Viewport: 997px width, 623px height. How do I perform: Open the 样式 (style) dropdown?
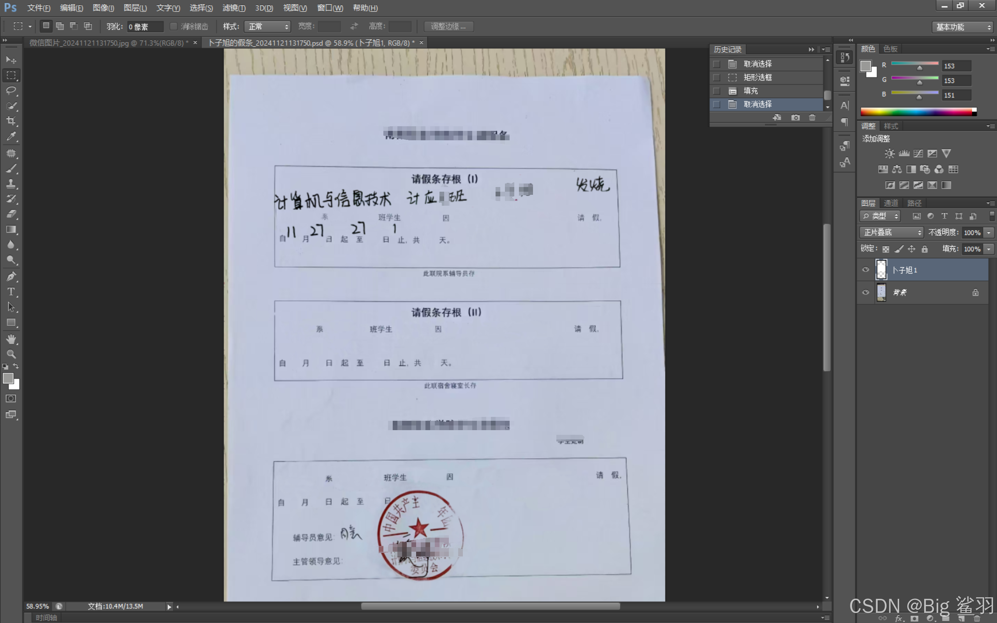pyautogui.click(x=267, y=27)
